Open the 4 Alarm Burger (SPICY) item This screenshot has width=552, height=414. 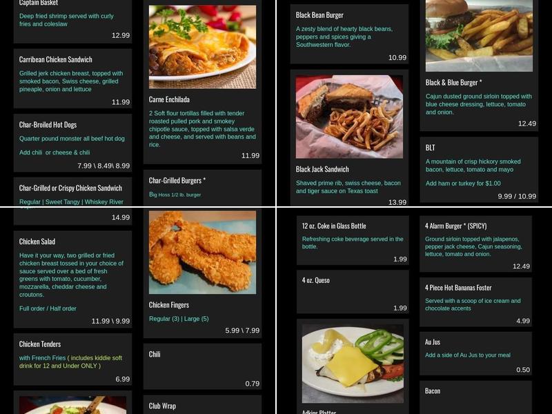[475, 244]
